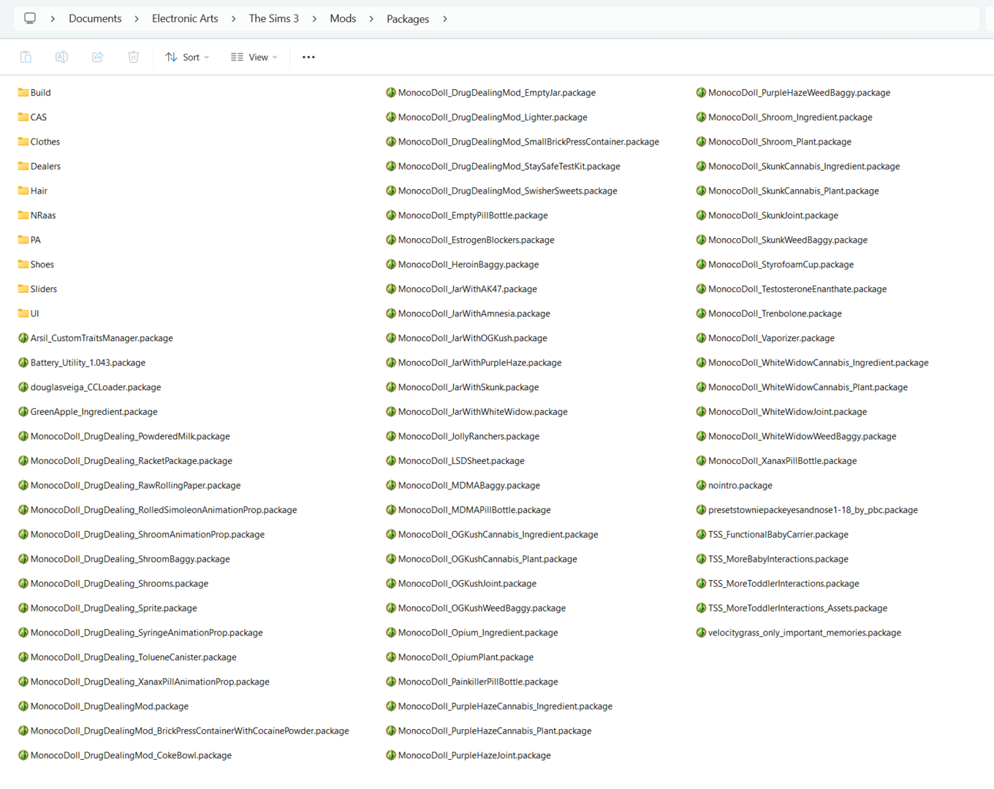This screenshot has height=789, width=994.
Task: Select the PA folder icon
Action: pyautogui.click(x=23, y=240)
